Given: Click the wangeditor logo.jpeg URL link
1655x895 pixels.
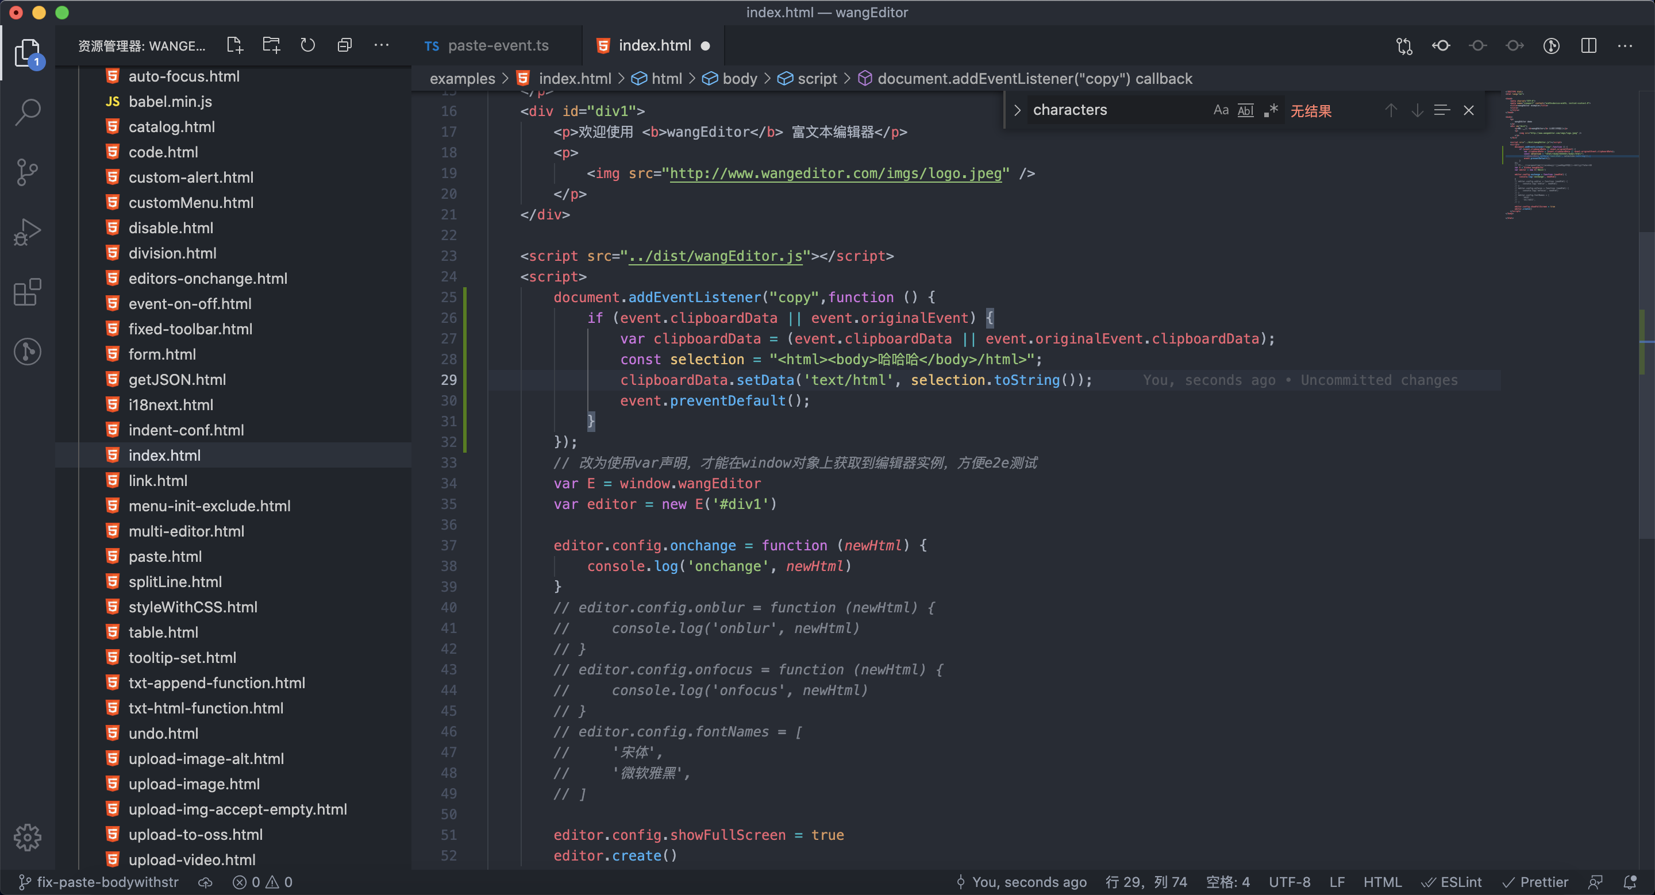Looking at the screenshot, I should [x=835, y=173].
